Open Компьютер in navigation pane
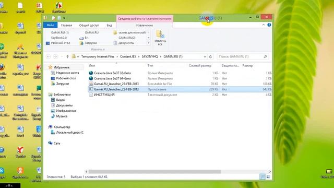This screenshot has width=334, height=188. tap(62, 127)
